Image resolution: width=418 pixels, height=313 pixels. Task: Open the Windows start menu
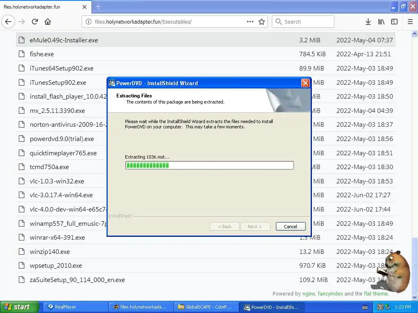(x=19, y=307)
